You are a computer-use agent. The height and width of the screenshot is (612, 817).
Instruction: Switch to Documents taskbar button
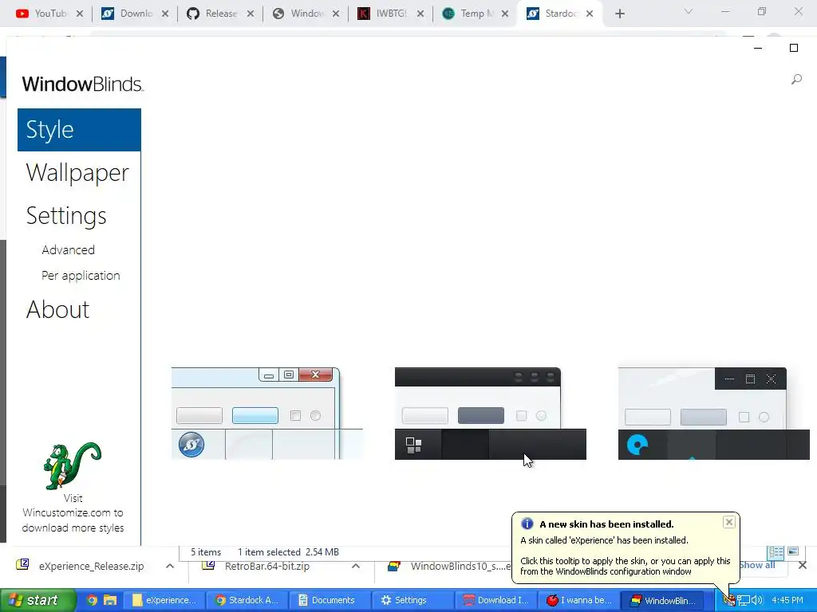[x=330, y=601]
